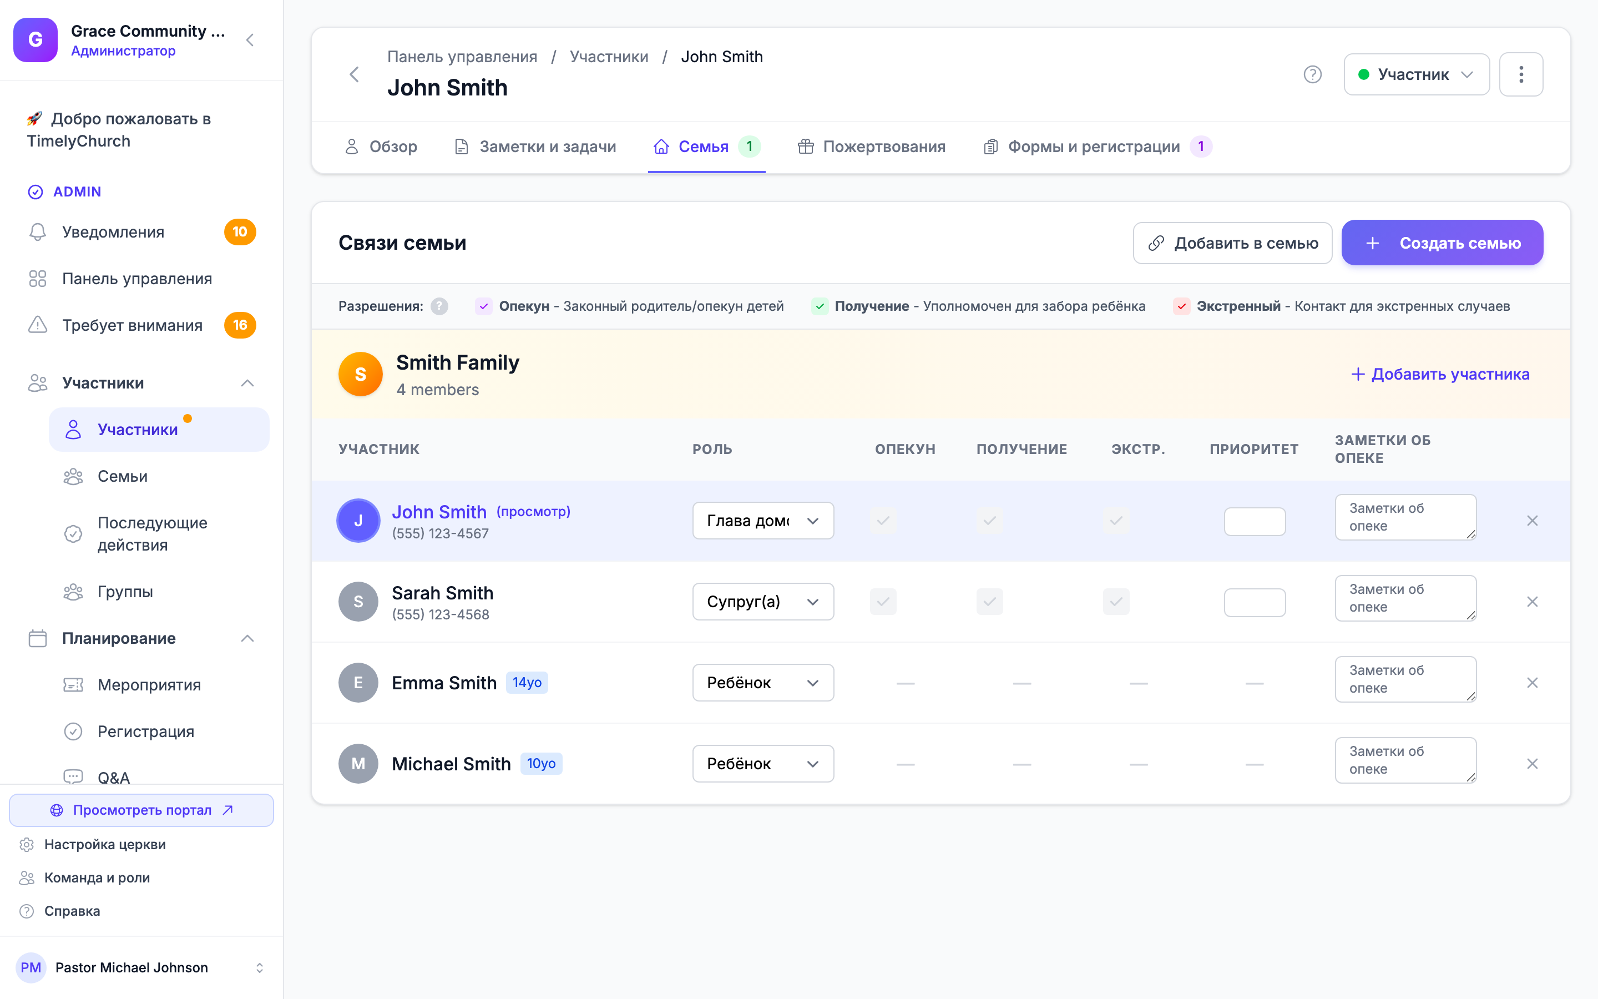
Task: Click John Smith's avatar circle
Action: tap(358, 521)
